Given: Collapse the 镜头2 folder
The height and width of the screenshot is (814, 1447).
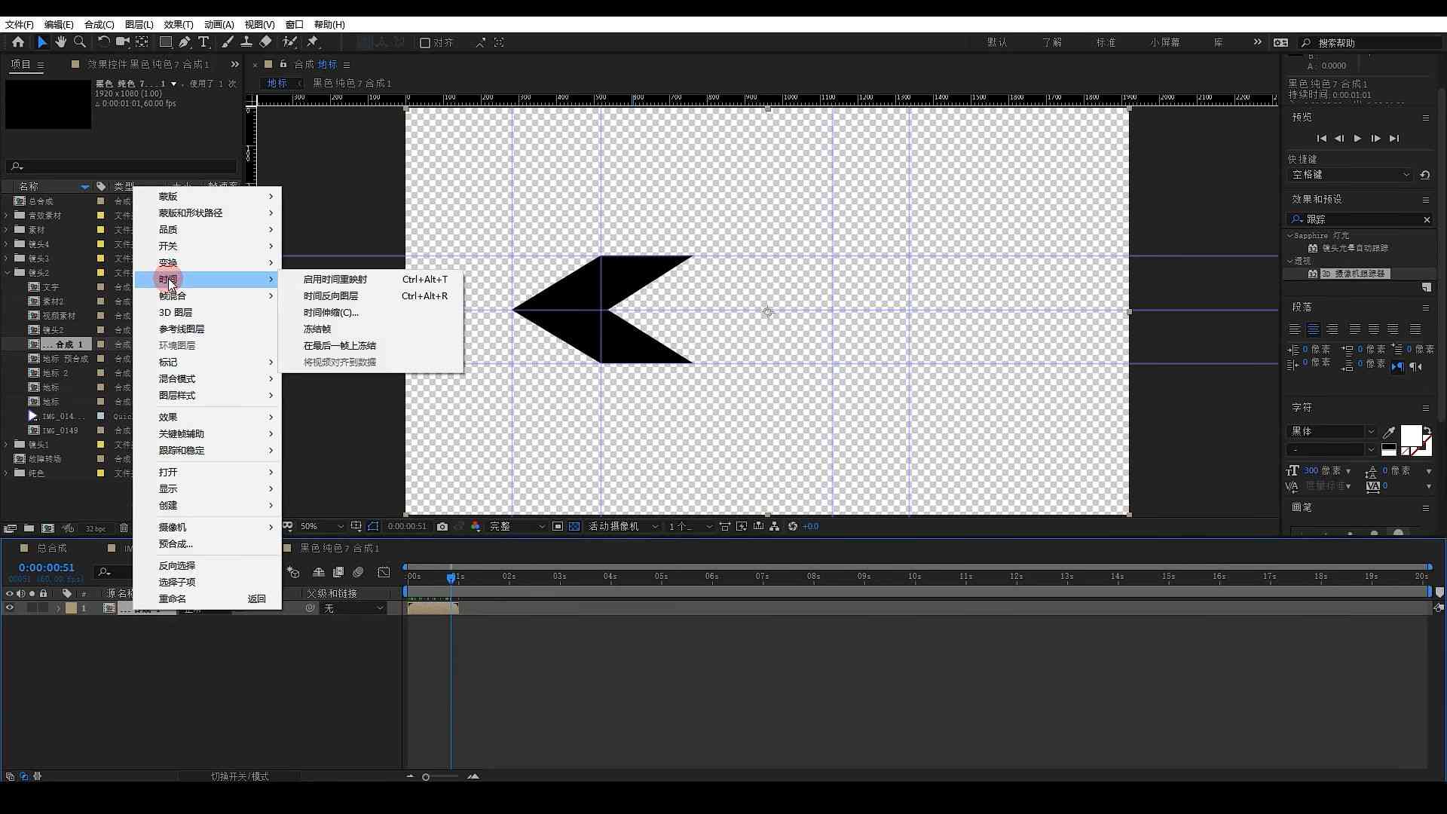Looking at the screenshot, I should point(7,273).
